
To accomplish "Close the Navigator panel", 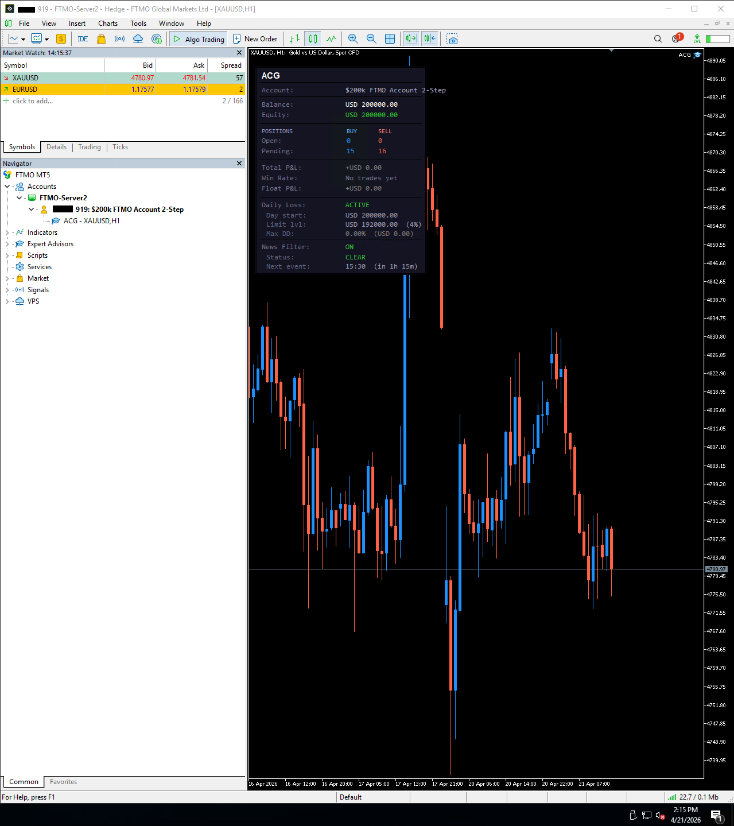I will click(239, 164).
